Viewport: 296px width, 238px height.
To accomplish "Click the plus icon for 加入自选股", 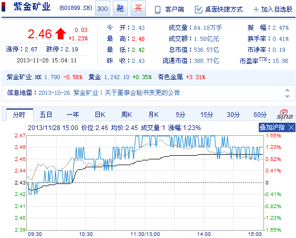I will coord(256,9).
